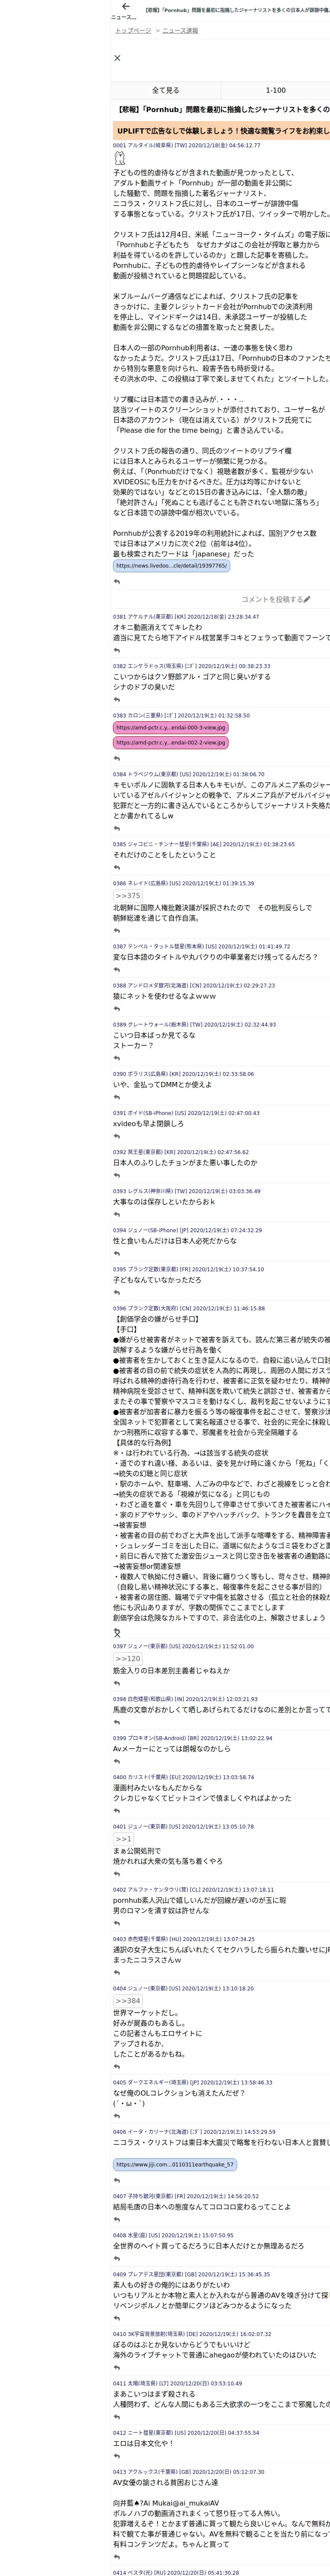Screen dimensions: 330x2576
Task: Select the 1-100 tab
Action: pos(275,90)
